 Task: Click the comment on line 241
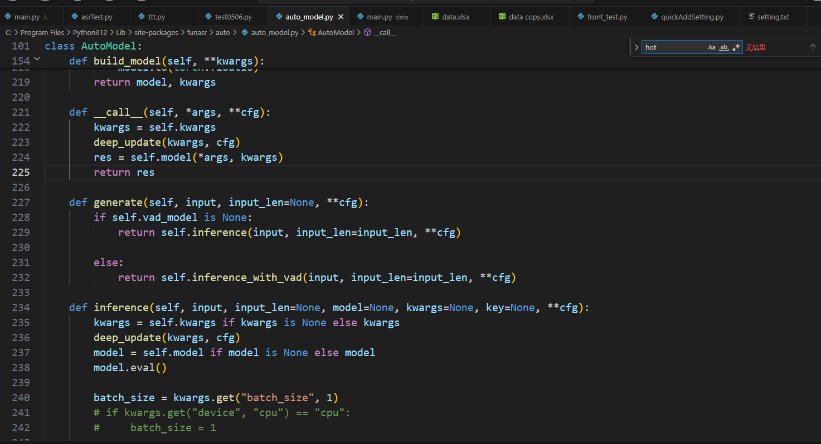[222, 413]
